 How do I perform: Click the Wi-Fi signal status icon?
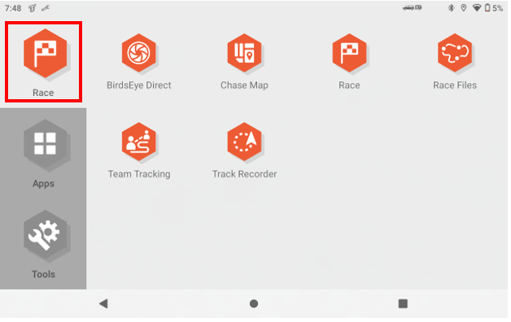(477, 8)
